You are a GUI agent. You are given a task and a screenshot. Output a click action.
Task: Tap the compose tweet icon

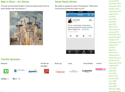click(x=92, y=15)
